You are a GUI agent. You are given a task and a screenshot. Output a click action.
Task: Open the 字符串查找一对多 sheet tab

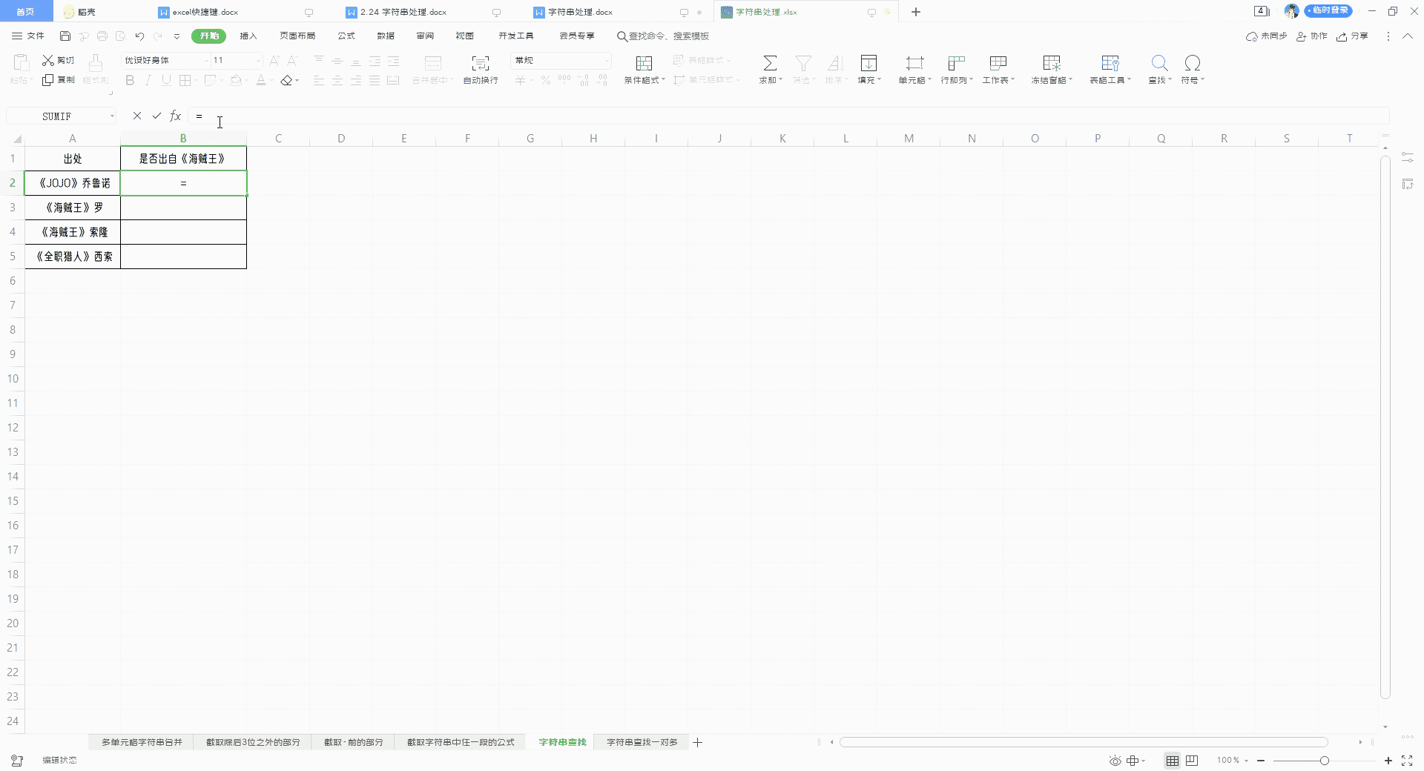point(641,742)
